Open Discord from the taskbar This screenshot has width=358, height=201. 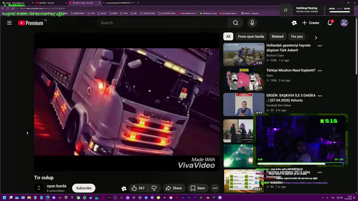(x=54, y=198)
